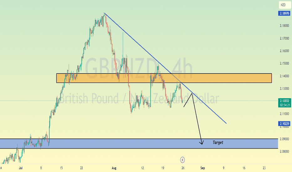Click the 2.17000 price axis value
This screenshot has width=292, height=172.
(x=284, y=38)
